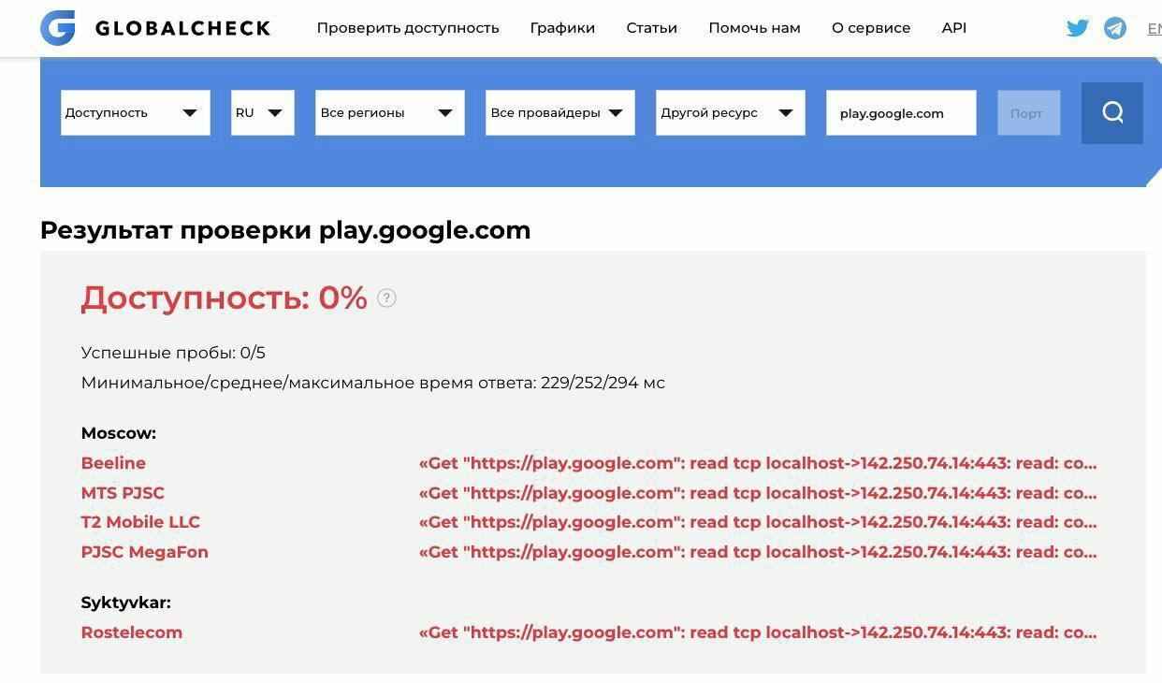Expand the Другой ресурс dropdown
Screen dimensions: 1162x683
730,112
